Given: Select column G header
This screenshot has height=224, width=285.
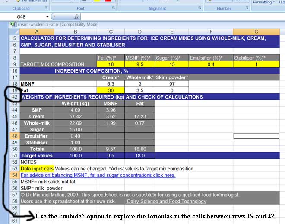Looking at the screenshot, I should (x=256, y=32).
